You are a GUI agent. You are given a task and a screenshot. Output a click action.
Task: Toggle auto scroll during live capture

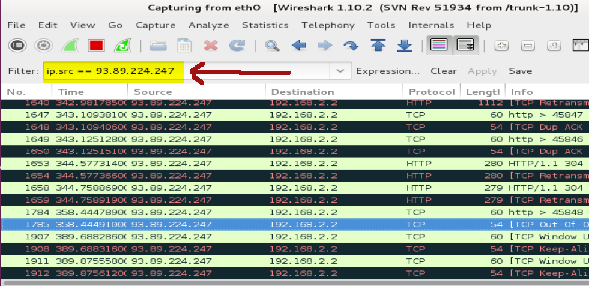[466, 46]
